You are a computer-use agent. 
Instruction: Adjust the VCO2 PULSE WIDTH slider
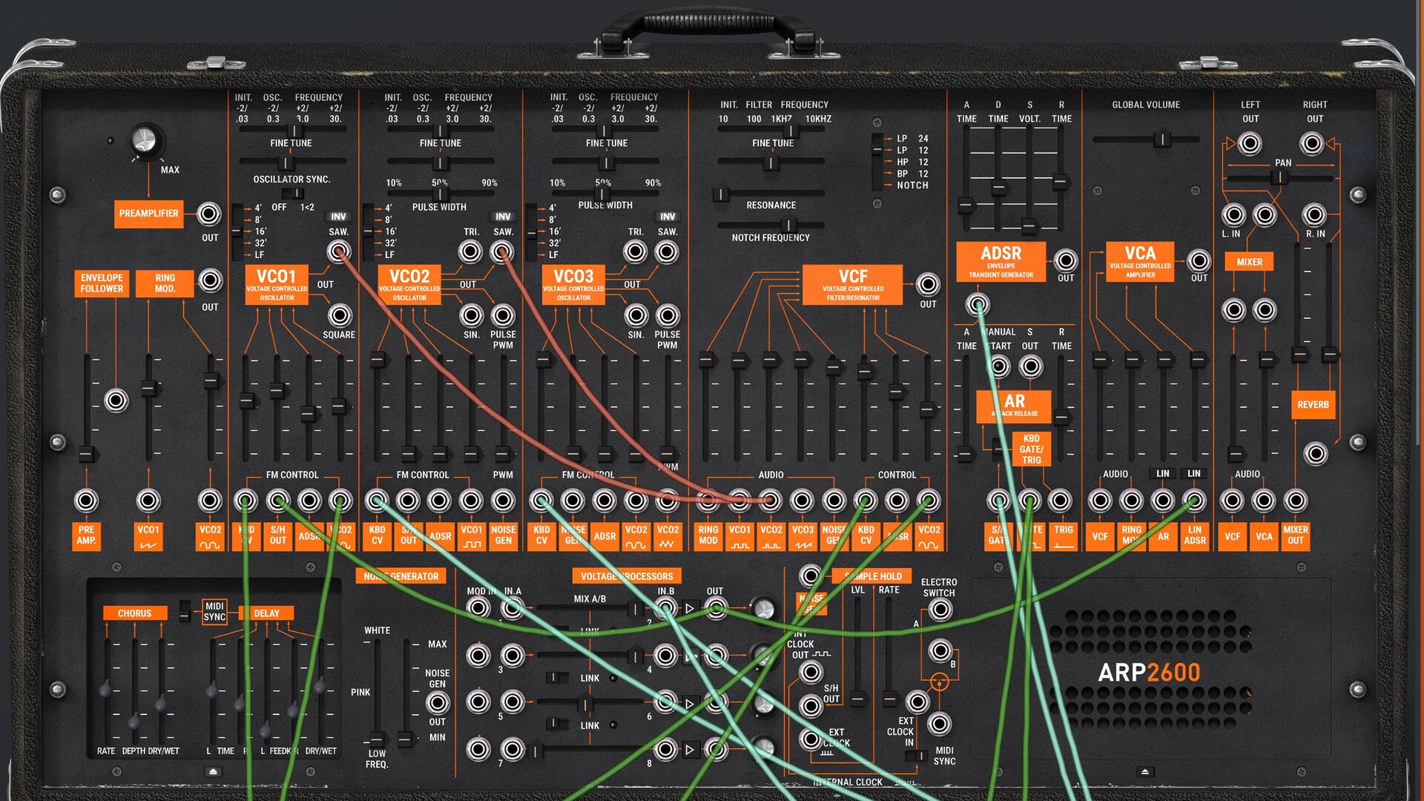440,194
